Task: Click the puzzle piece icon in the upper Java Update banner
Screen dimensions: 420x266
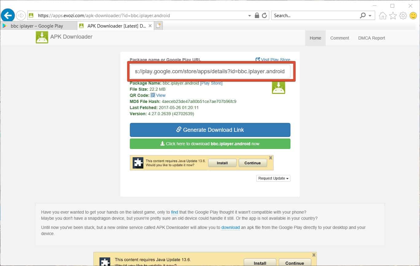Action: pyautogui.click(x=138, y=163)
